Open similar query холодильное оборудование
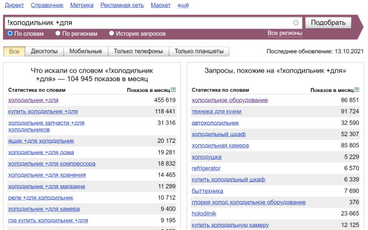Viewport: 368px width, 230px height. pos(230,100)
